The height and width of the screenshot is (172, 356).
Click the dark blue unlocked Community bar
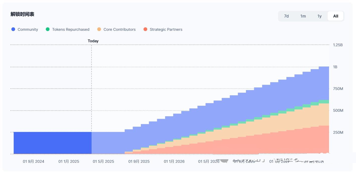pyautogui.click(x=53, y=143)
